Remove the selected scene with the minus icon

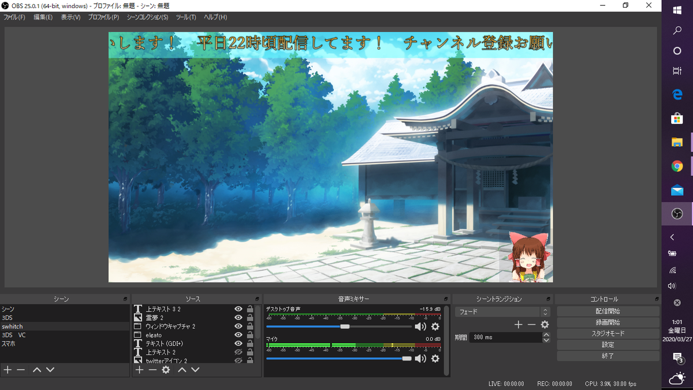[21, 370]
